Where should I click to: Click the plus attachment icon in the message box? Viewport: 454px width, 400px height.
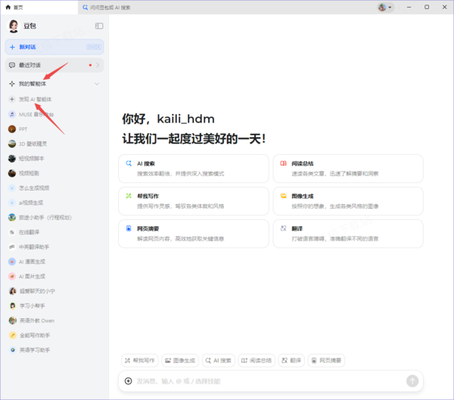click(129, 380)
